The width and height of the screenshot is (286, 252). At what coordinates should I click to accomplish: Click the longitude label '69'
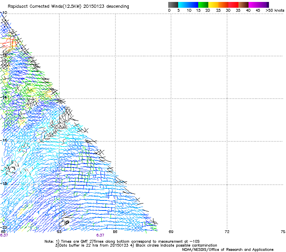[171, 232]
